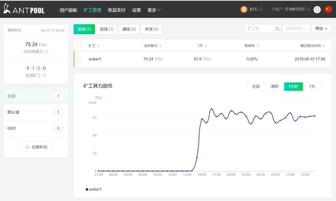Expand the 更多 menu
The image size is (336, 201).
coord(154,10)
